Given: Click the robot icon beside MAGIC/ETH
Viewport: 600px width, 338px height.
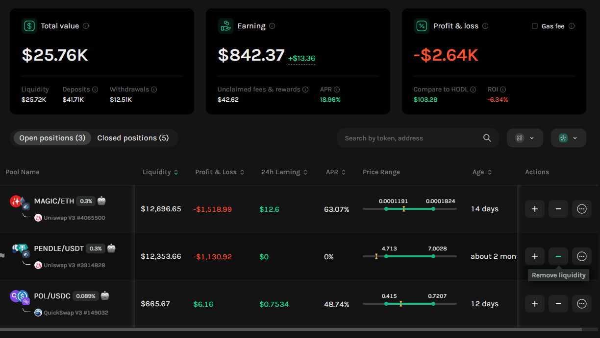Looking at the screenshot, I should pyautogui.click(x=101, y=201).
